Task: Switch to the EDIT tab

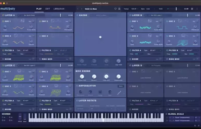Action: (x=48, y=9)
